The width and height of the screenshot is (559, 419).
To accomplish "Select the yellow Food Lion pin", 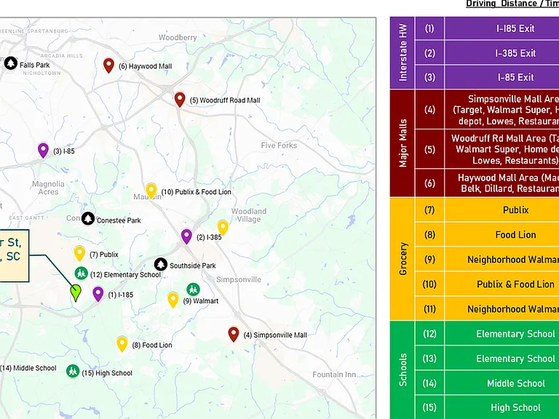I will pos(122,344).
